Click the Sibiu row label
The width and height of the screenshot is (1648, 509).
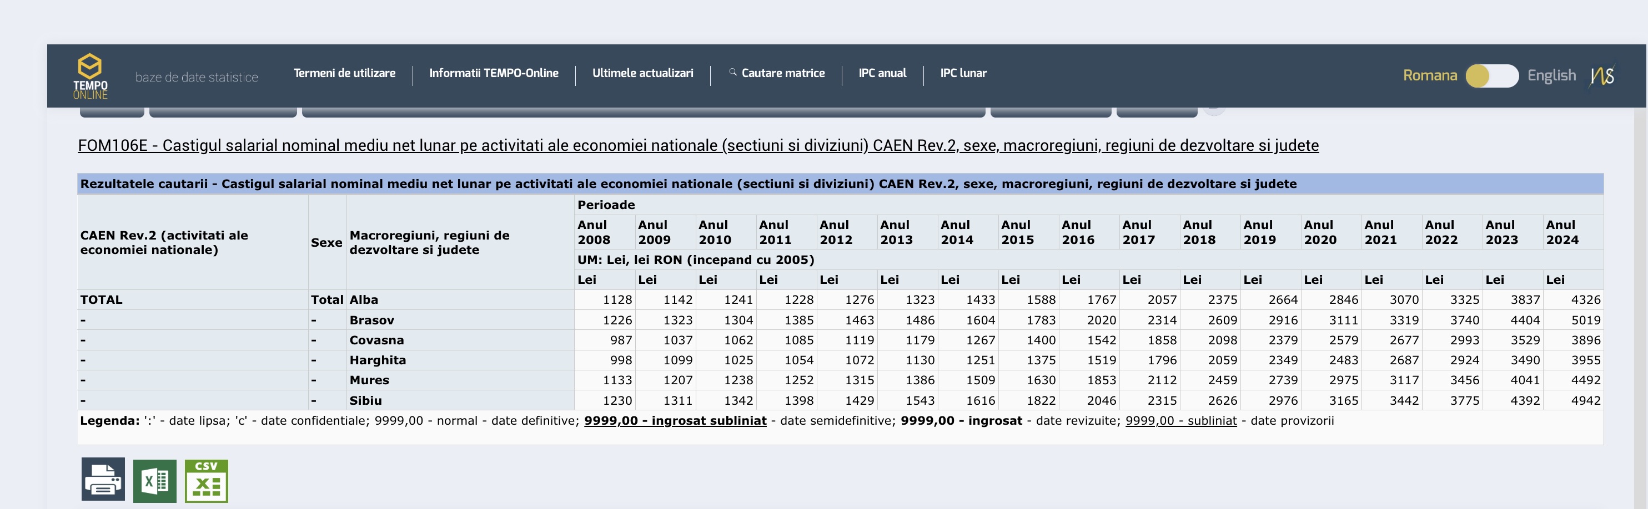click(x=365, y=400)
